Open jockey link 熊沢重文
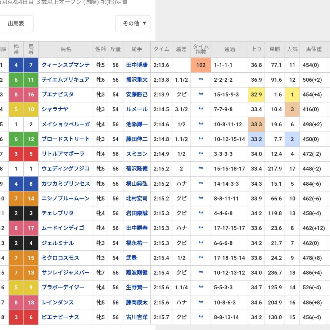 137,80
